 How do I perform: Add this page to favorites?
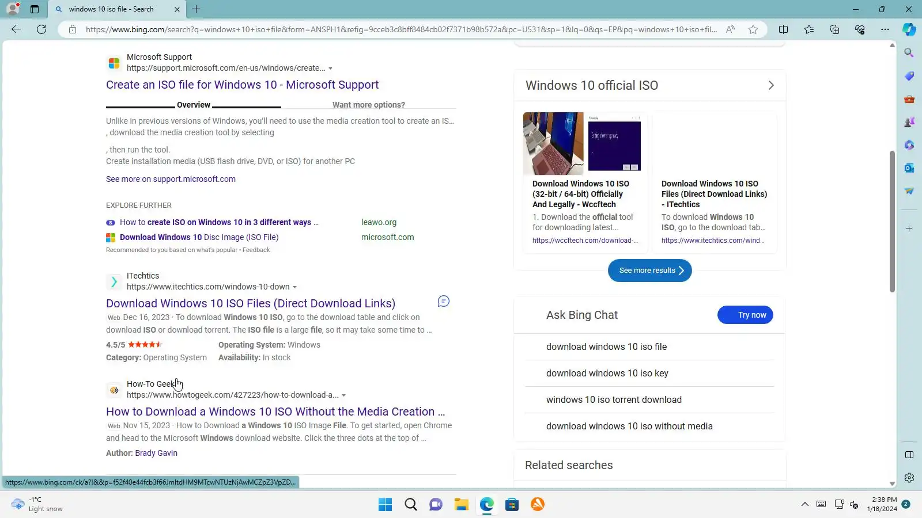753,29
